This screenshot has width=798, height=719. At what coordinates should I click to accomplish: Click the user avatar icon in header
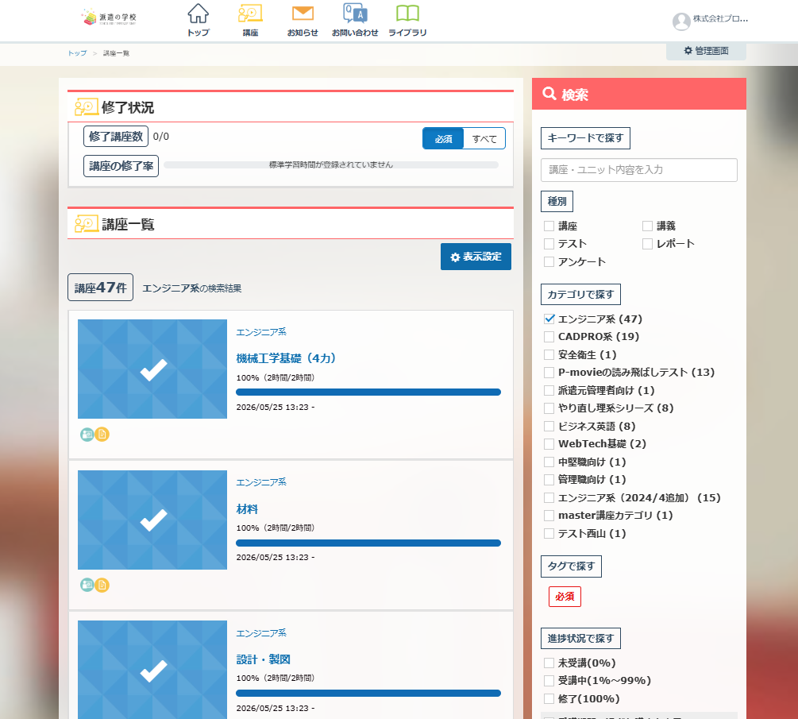click(x=681, y=21)
